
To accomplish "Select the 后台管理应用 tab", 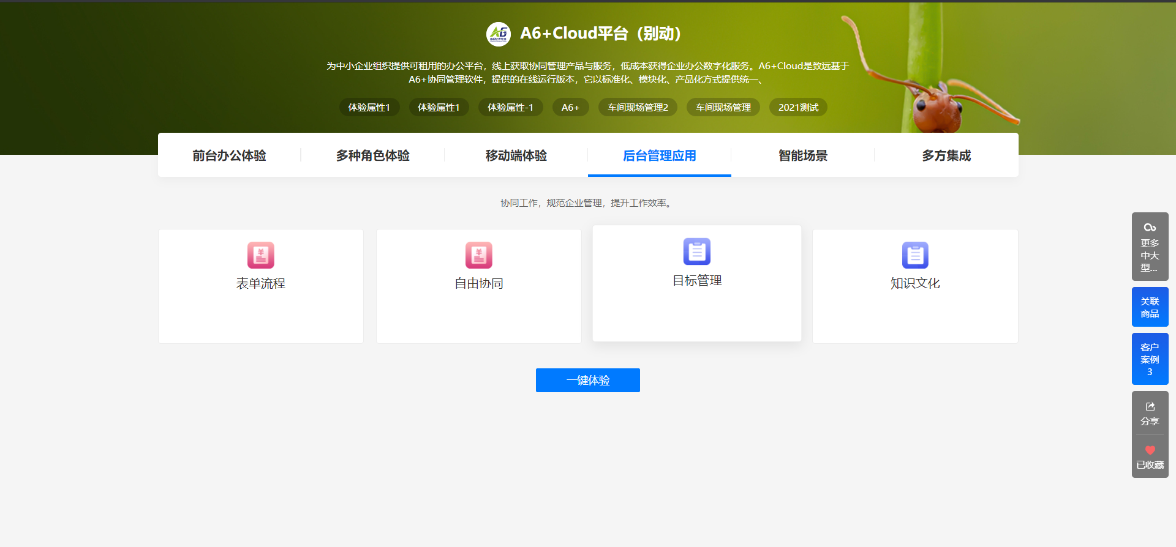I will 660,155.
